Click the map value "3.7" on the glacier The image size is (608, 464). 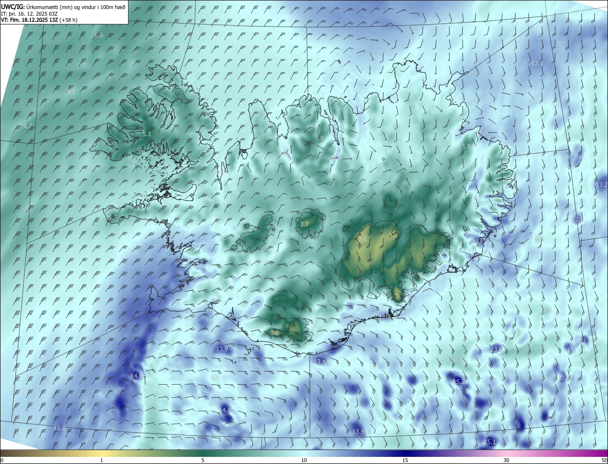pyautogui.click(x=305, y=224)
